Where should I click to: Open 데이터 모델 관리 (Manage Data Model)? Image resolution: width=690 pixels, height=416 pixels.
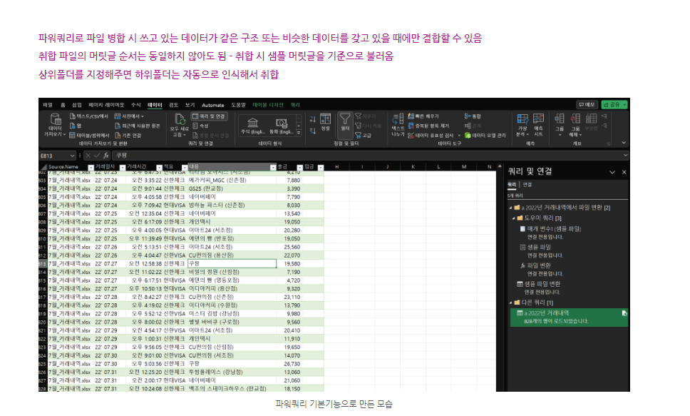pos(485,136)
